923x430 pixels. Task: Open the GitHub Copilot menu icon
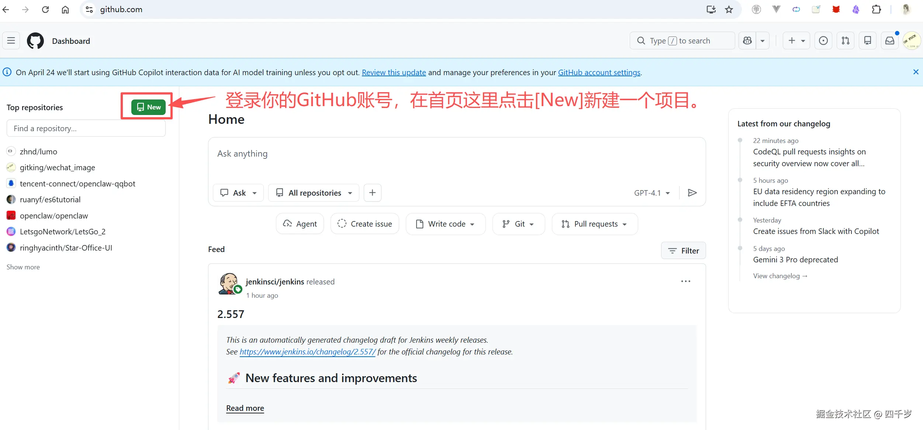747,41
